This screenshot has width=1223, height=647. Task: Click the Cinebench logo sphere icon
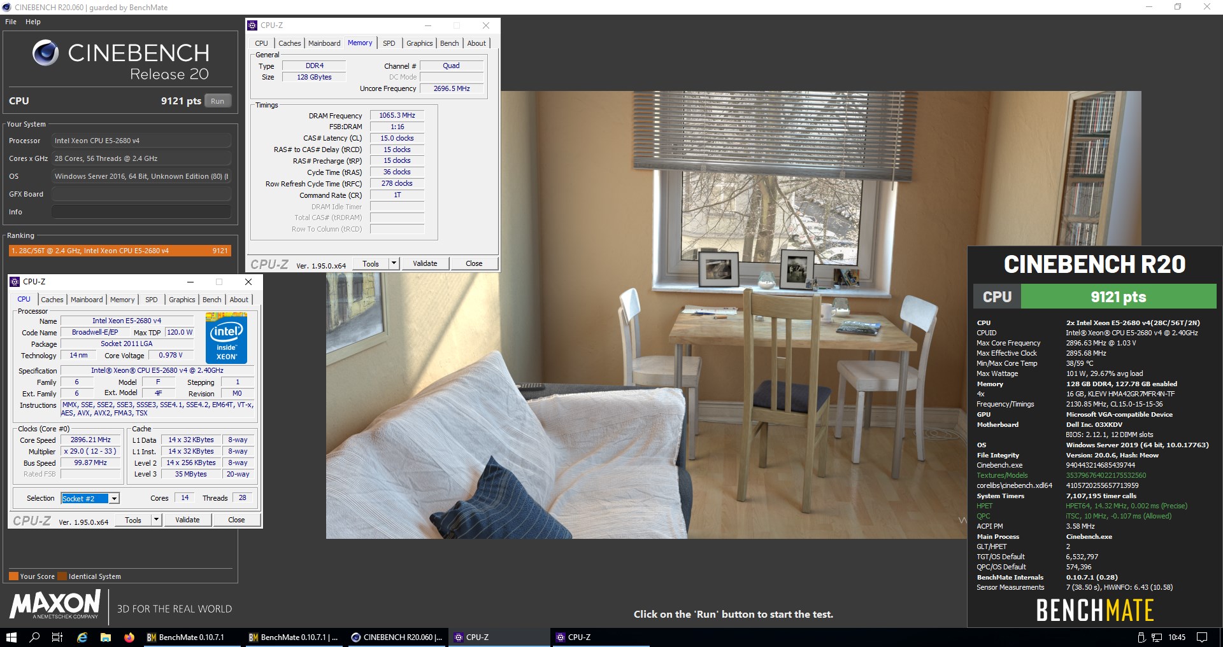(46, 52)
